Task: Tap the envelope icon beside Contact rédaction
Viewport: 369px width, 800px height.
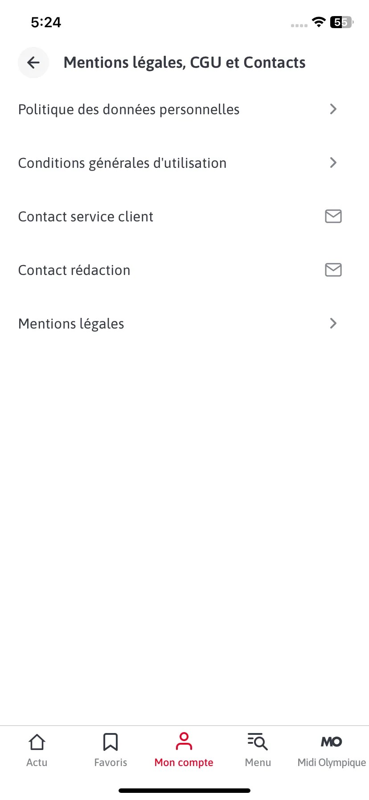Action: point(333,270)
